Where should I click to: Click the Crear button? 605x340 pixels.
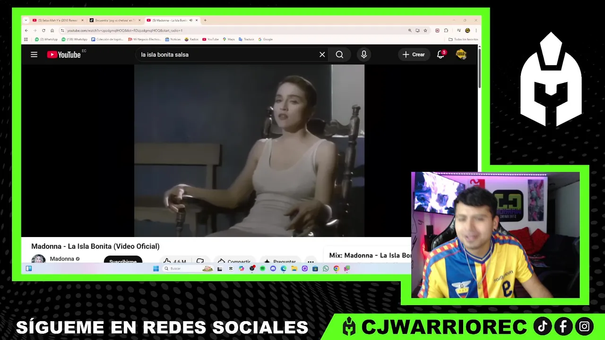[414, 54]
